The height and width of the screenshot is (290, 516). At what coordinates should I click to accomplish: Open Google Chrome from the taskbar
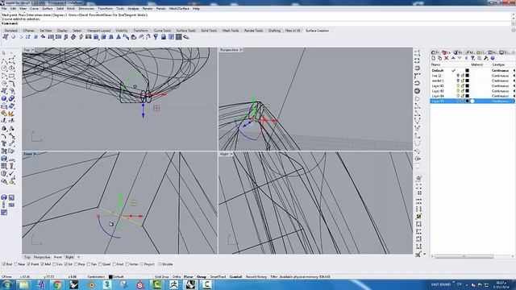coord(57,284)
